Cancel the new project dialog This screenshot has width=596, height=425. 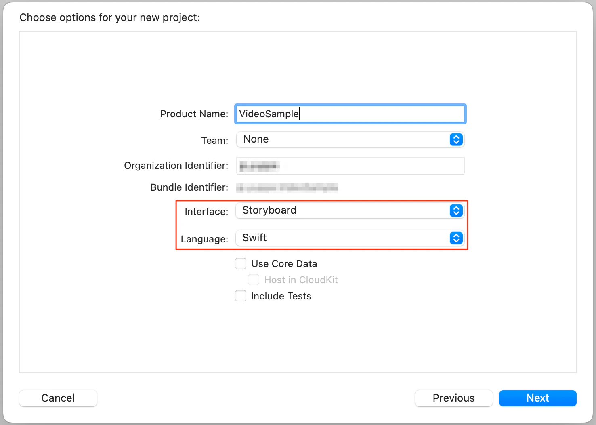58,398
